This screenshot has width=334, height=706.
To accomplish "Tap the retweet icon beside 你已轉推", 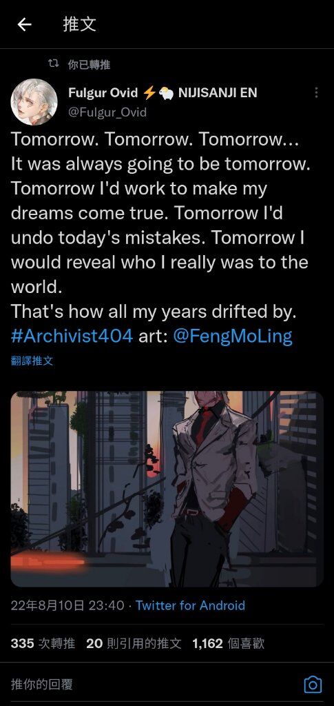I will click(54, 64).
